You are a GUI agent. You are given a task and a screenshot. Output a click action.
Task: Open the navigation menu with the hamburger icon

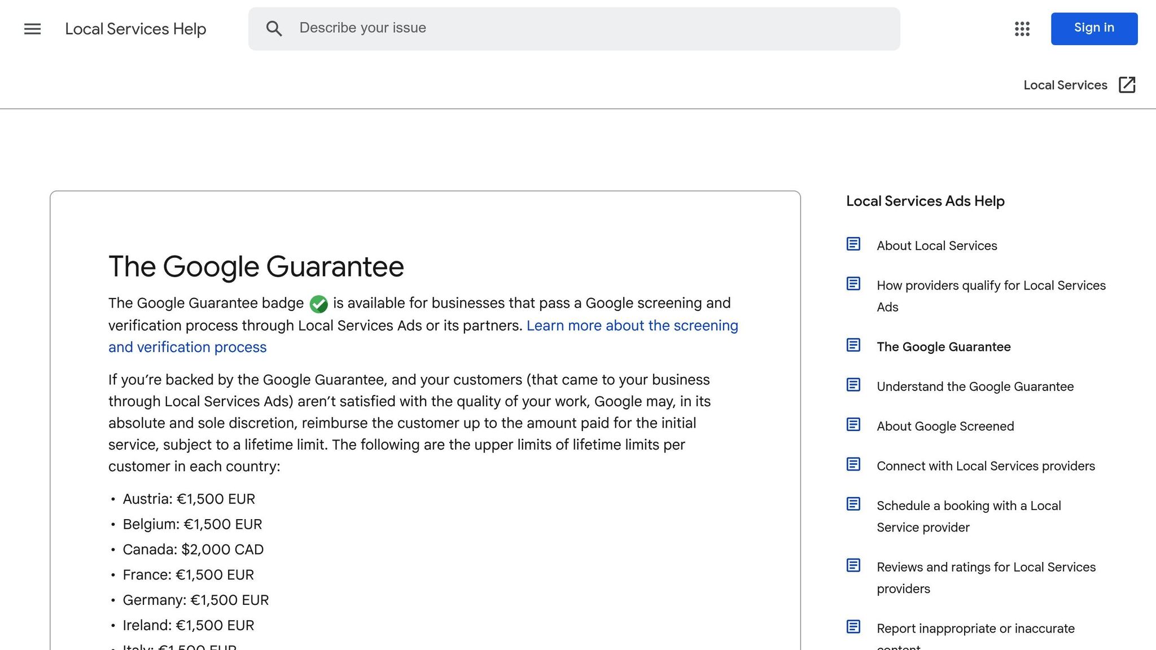[x=32, y=29]
